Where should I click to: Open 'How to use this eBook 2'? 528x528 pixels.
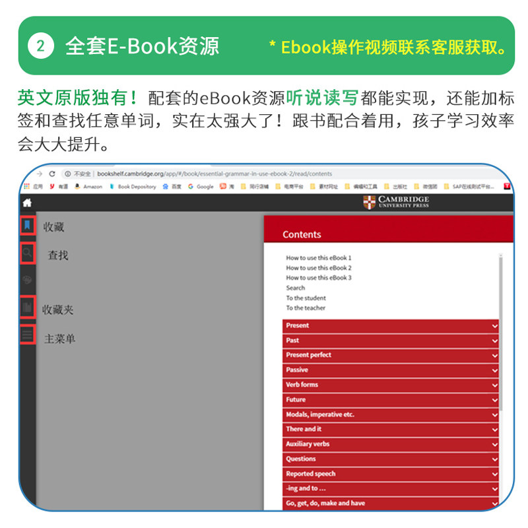(319, 268)
